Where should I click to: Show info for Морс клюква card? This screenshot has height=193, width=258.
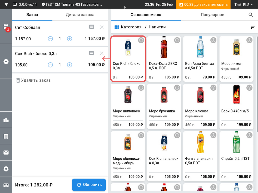(x=213, y=88)
